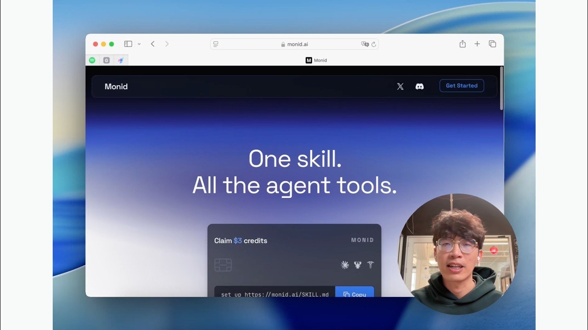This screenshot has width=588, height=330.
Task: Click the presenter webcam video bubble
Action: click(458, 253)
